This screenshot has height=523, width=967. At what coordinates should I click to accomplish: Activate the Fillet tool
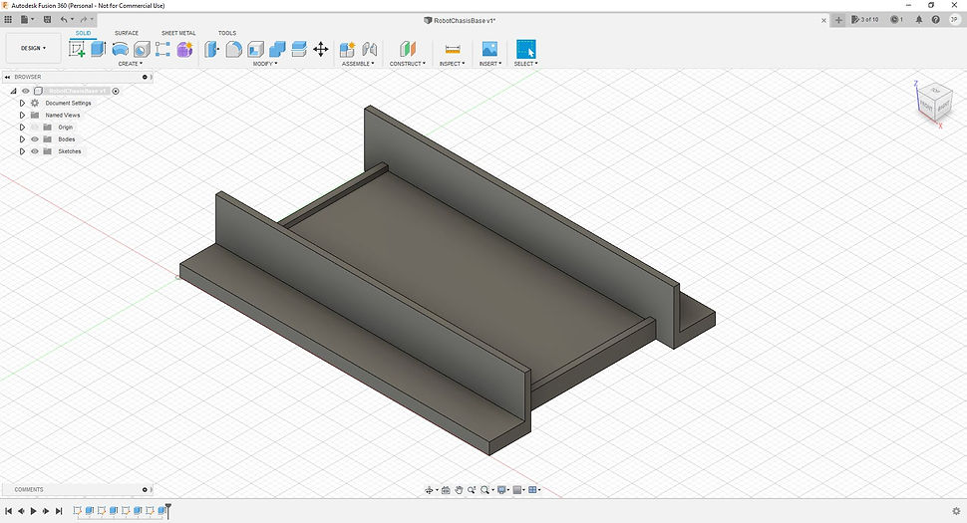(x=233, y=49)
